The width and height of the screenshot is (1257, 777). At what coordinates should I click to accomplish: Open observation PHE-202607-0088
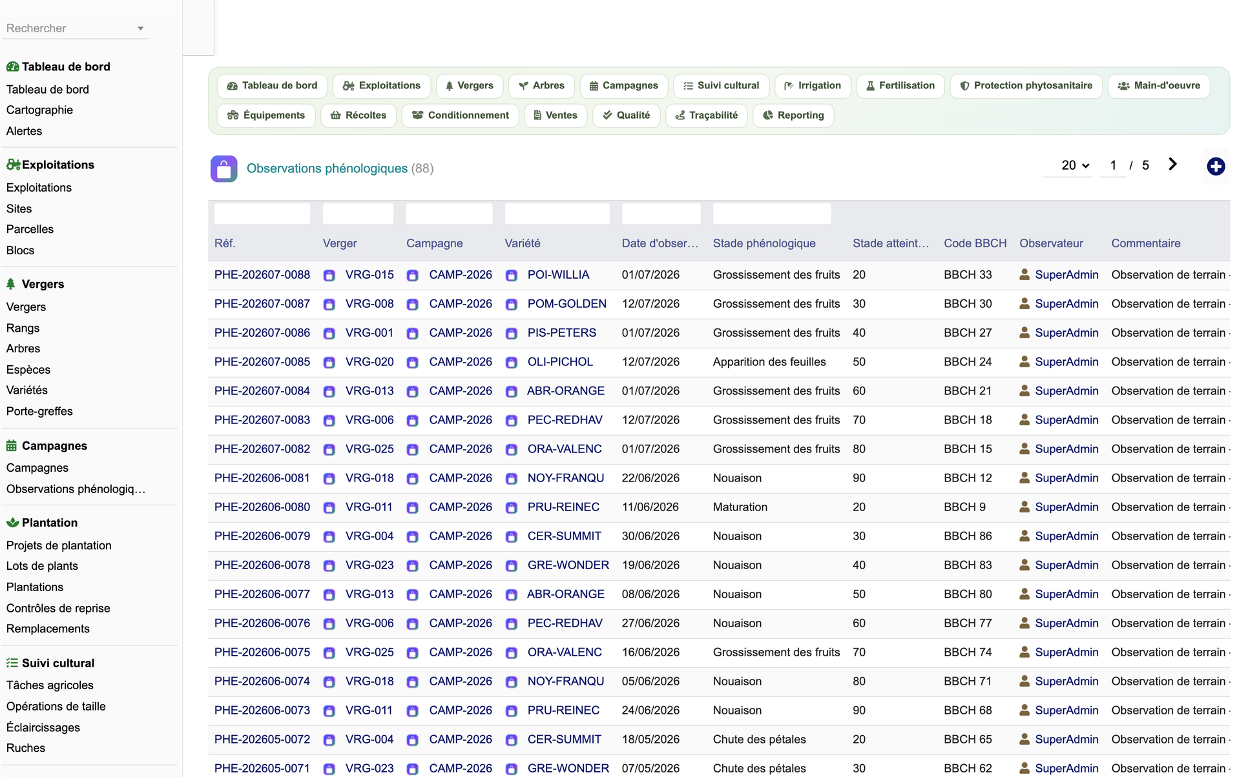[262, 275]
